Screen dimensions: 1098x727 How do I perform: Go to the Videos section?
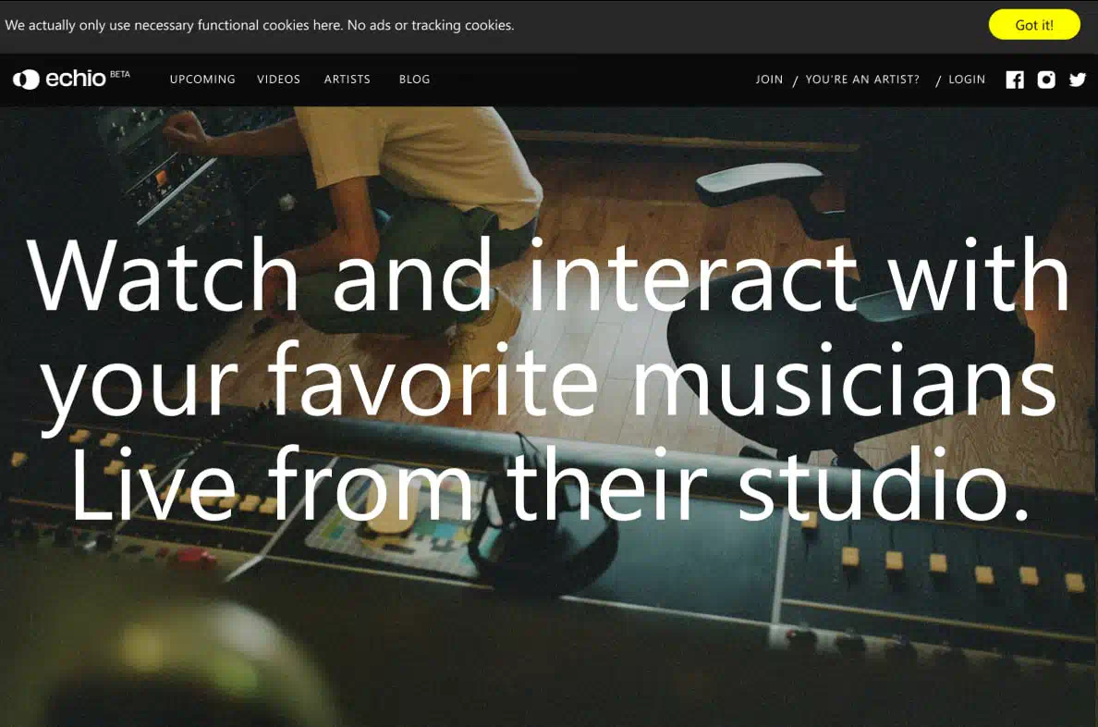point(278,80)
